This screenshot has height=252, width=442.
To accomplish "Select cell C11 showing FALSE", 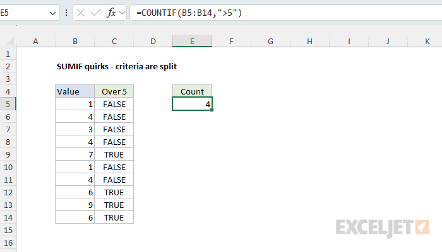I will tap(114, 180).
